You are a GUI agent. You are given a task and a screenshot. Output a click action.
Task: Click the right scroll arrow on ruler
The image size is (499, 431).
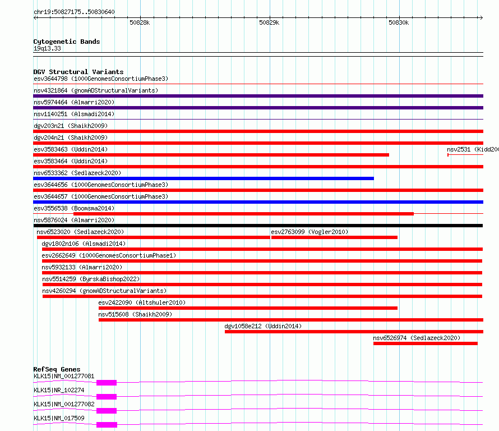click(x=481, y=18)
